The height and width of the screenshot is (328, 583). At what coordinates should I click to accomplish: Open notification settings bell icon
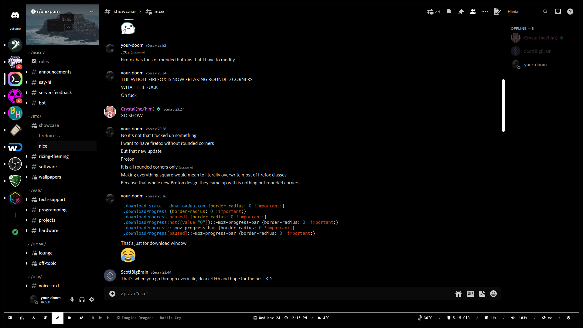(x=449, y=12)
